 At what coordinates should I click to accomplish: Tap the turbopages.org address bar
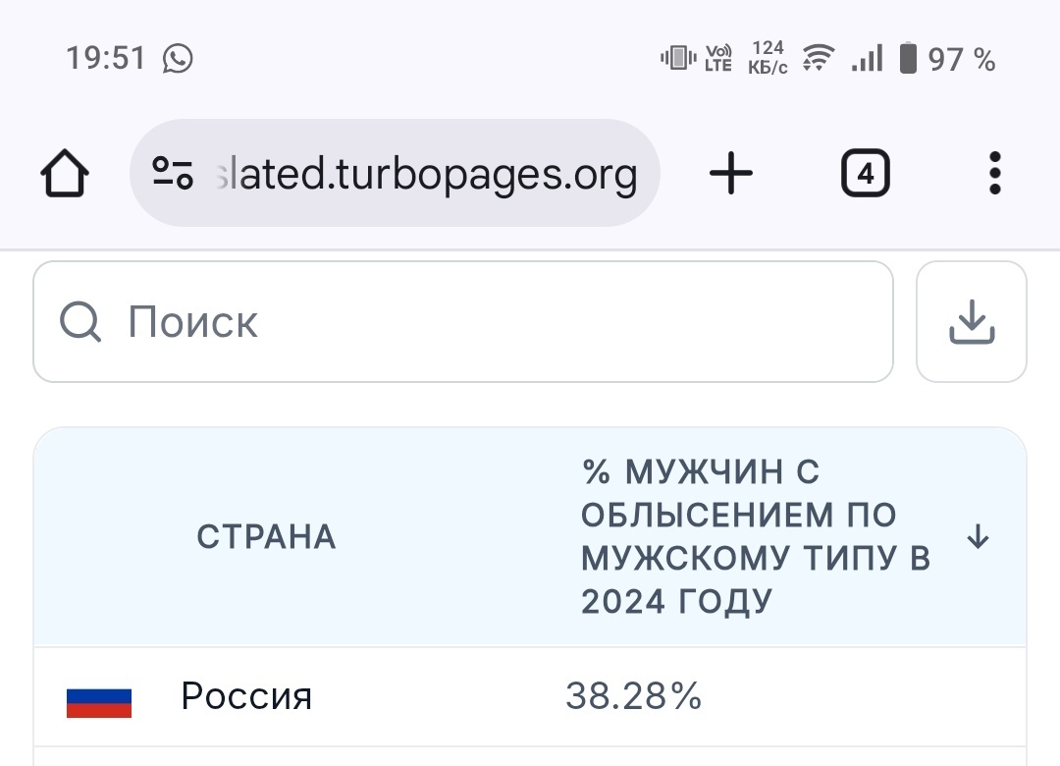[x=424, y=175]
